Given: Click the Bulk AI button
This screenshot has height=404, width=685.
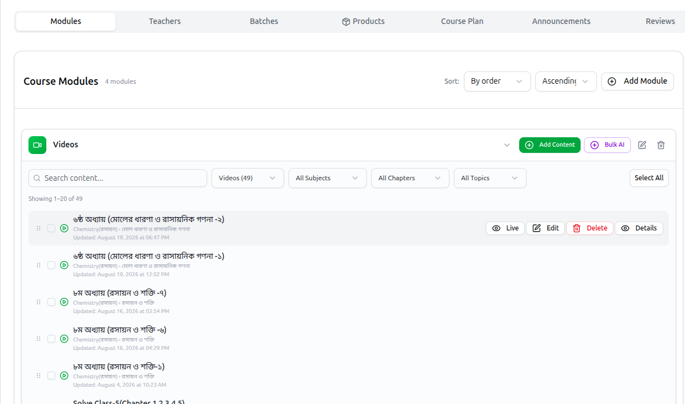Looking at the screenshot, I should pyautogui.click(x=607, y=145).
